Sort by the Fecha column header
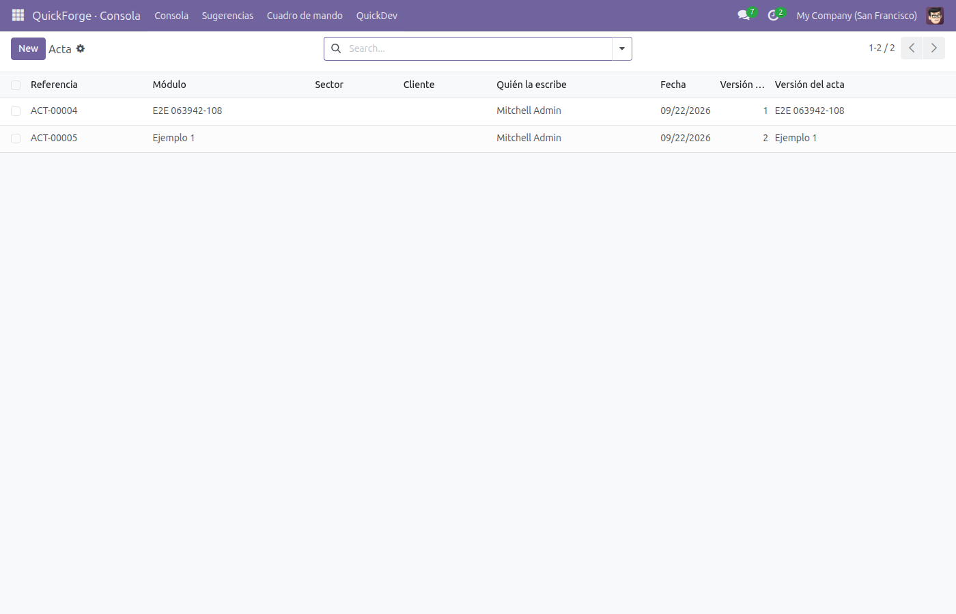Screen dimensions: 956x614 [673, 85]
